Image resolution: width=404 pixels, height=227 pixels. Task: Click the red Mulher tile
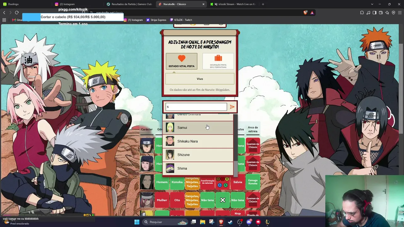click(162, 200)
